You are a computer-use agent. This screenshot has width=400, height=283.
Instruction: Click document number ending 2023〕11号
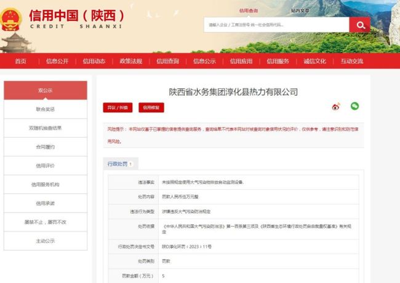click(186, 247)
